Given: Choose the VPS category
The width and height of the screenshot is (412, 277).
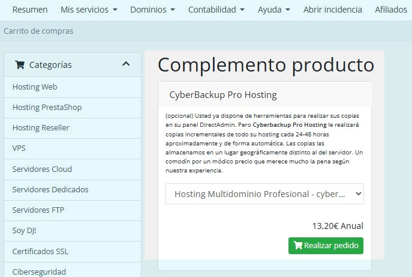Looking at the screenshot, I should [x=73, y=148].
